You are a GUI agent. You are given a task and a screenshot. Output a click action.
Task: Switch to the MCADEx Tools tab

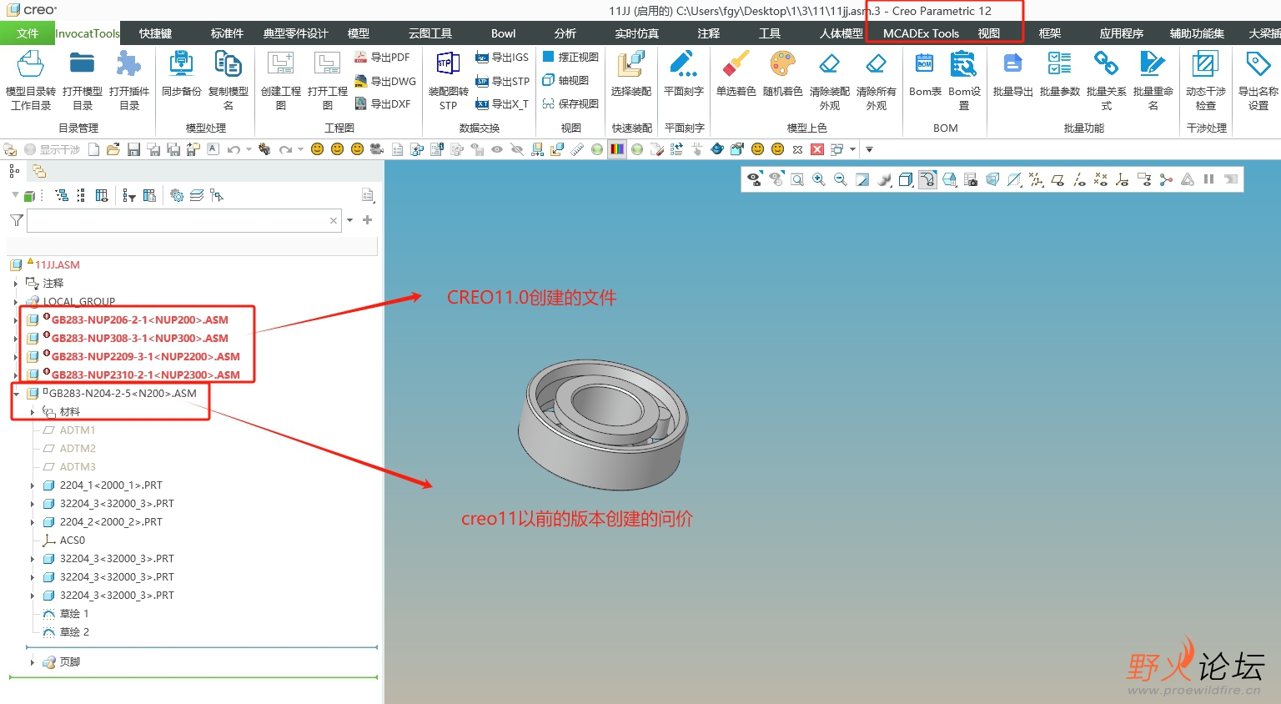[x=921, y=33]
